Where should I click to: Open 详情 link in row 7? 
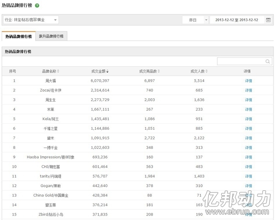point(248,138)
